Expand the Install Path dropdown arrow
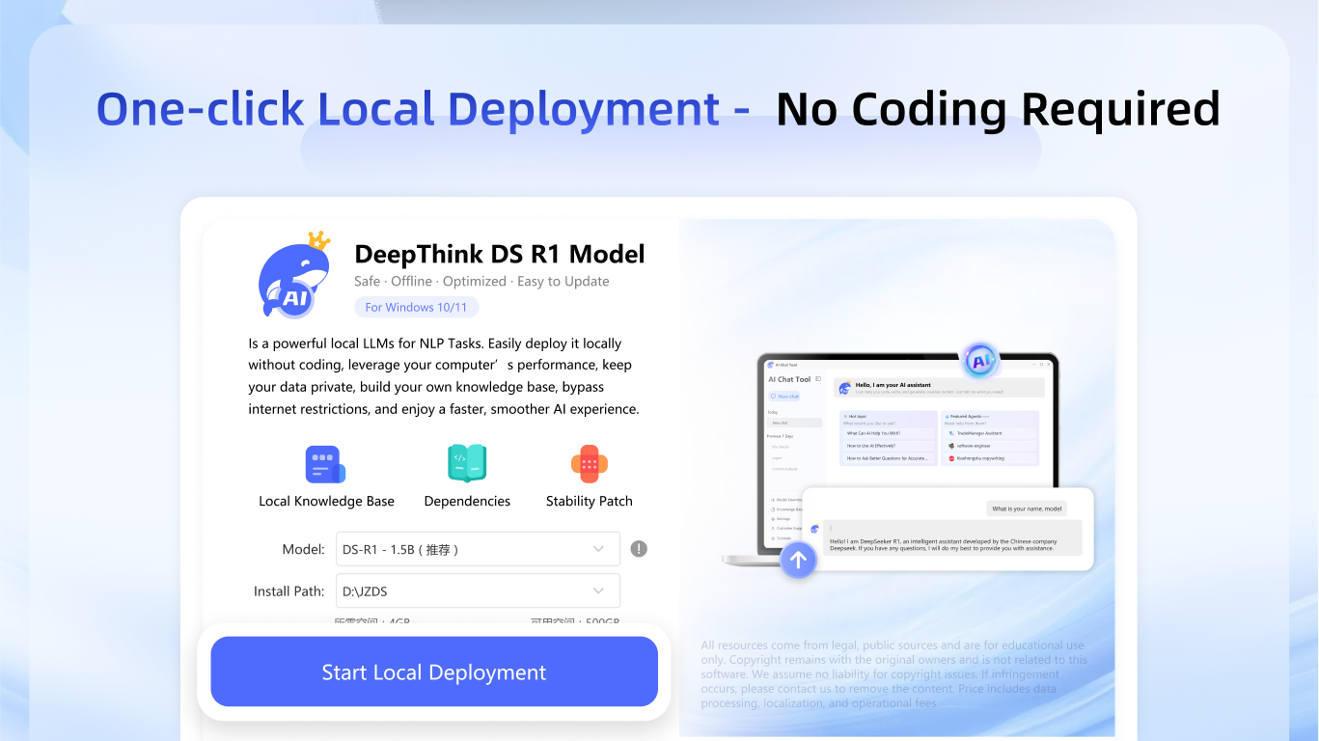Image resolution: width=1319 pixels, height=741 pixels. [598, 590]
